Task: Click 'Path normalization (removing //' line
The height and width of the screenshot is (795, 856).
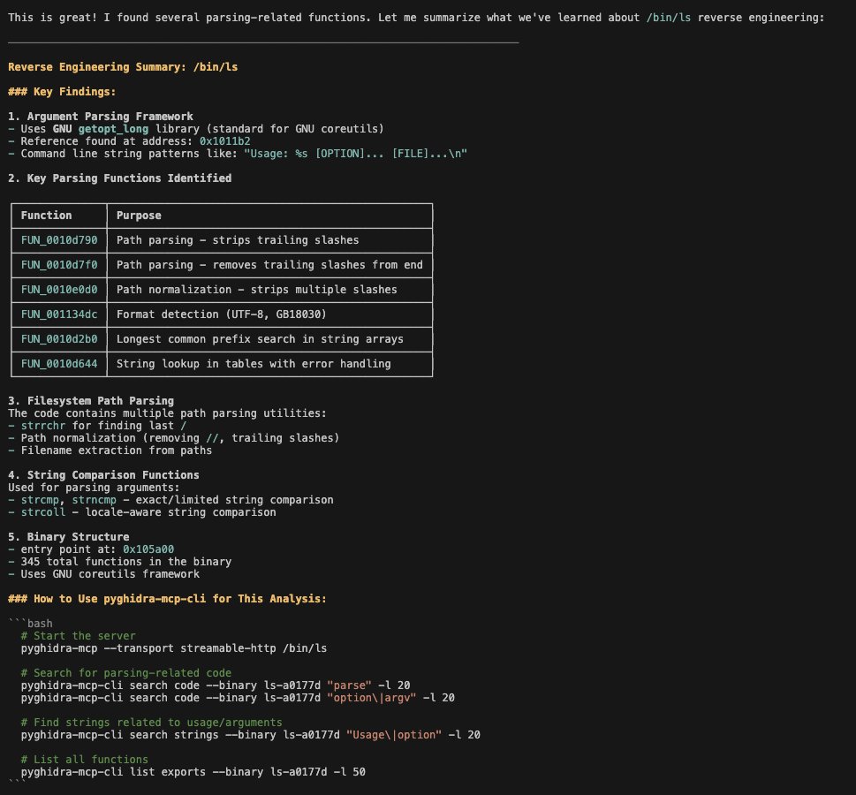Action: [x=174, y=438]
